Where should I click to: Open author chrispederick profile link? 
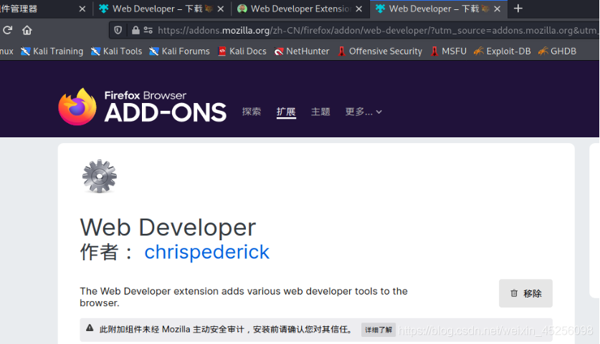click(206, 252)
